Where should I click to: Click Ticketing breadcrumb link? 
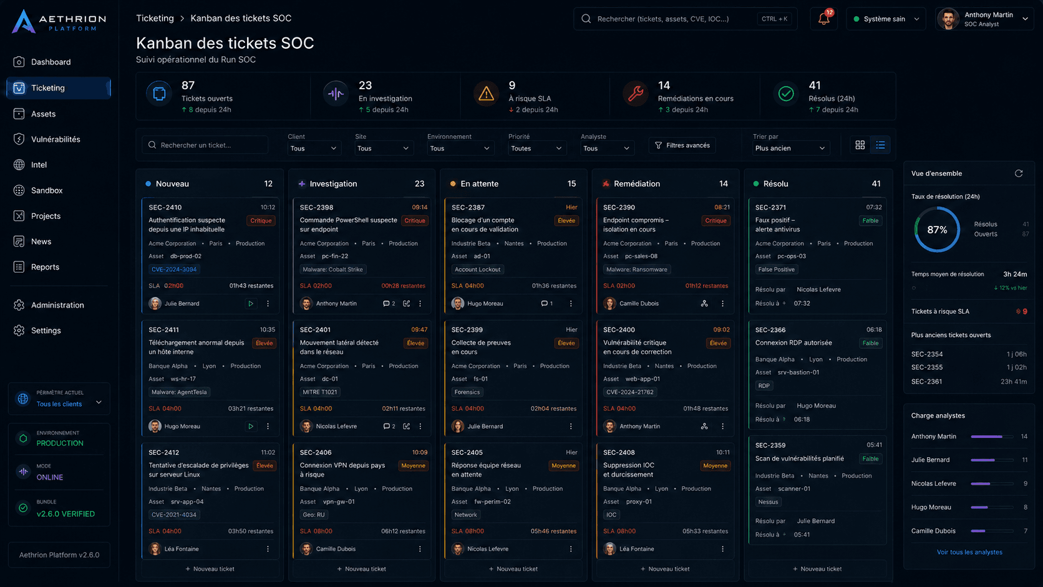pyautogui.click(x=155, y=18)
